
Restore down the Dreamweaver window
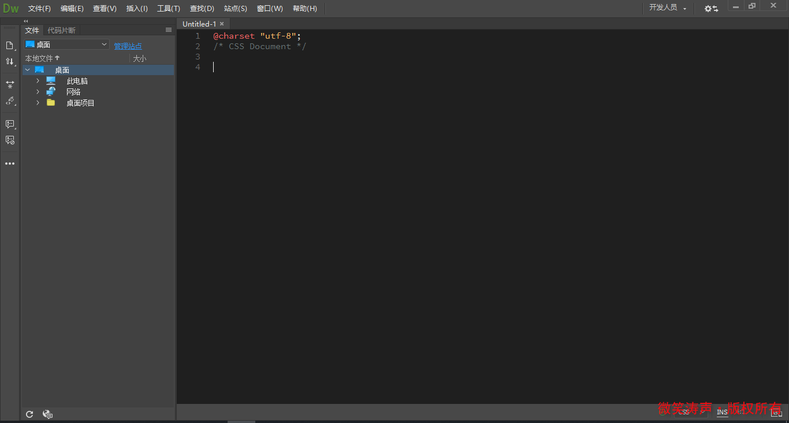pos(752,6)
